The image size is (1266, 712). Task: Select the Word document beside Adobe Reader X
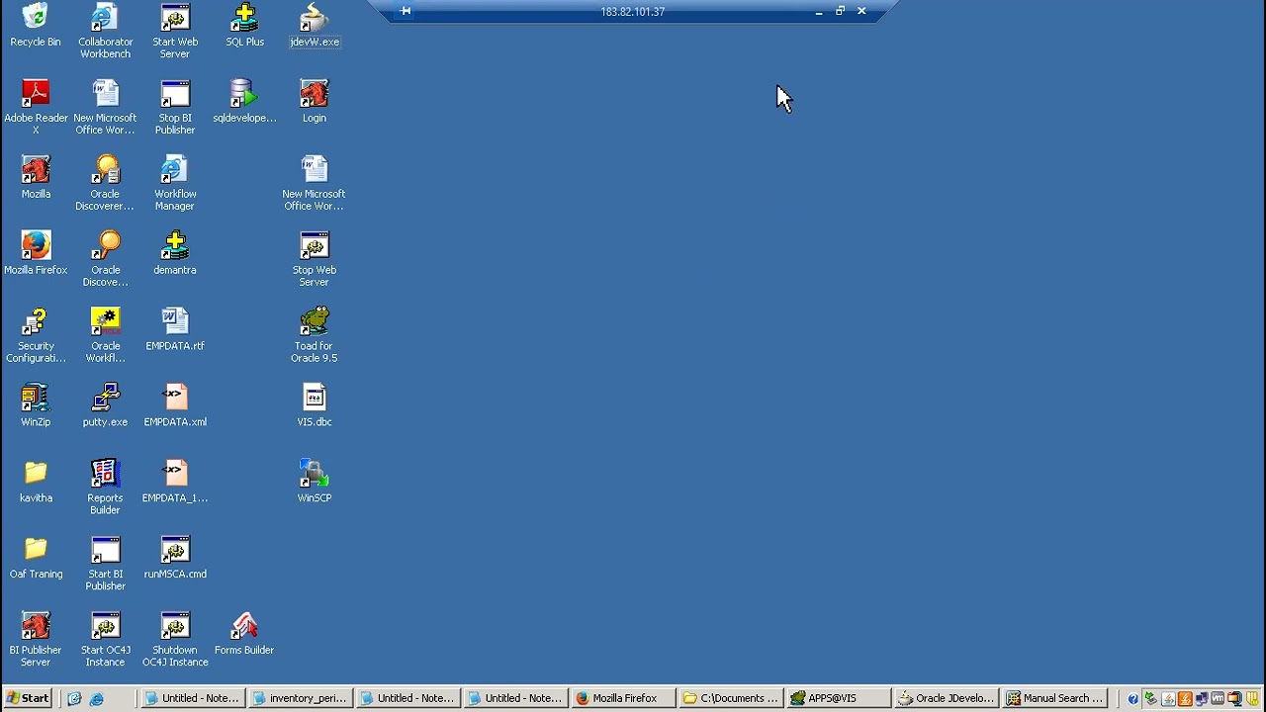105,108
